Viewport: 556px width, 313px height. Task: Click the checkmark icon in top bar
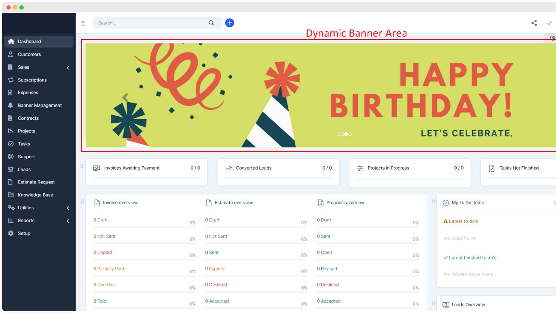(x=549, y=23)
